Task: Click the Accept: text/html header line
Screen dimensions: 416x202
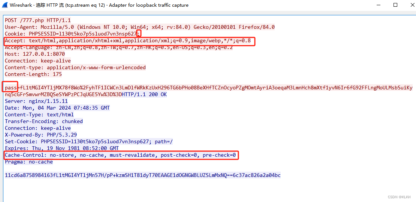Action: tap(128, 40)
